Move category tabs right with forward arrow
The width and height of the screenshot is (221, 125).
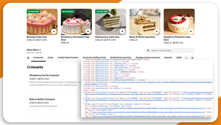pos(192,58)
